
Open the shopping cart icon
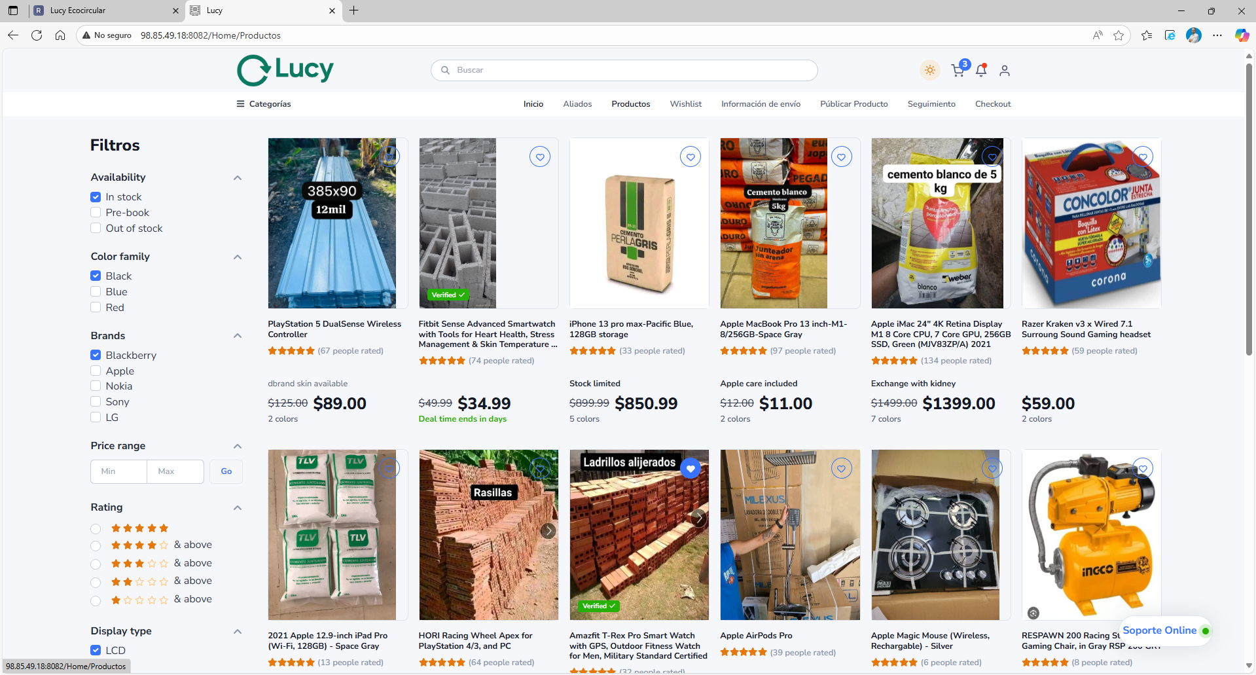(958, 71)
